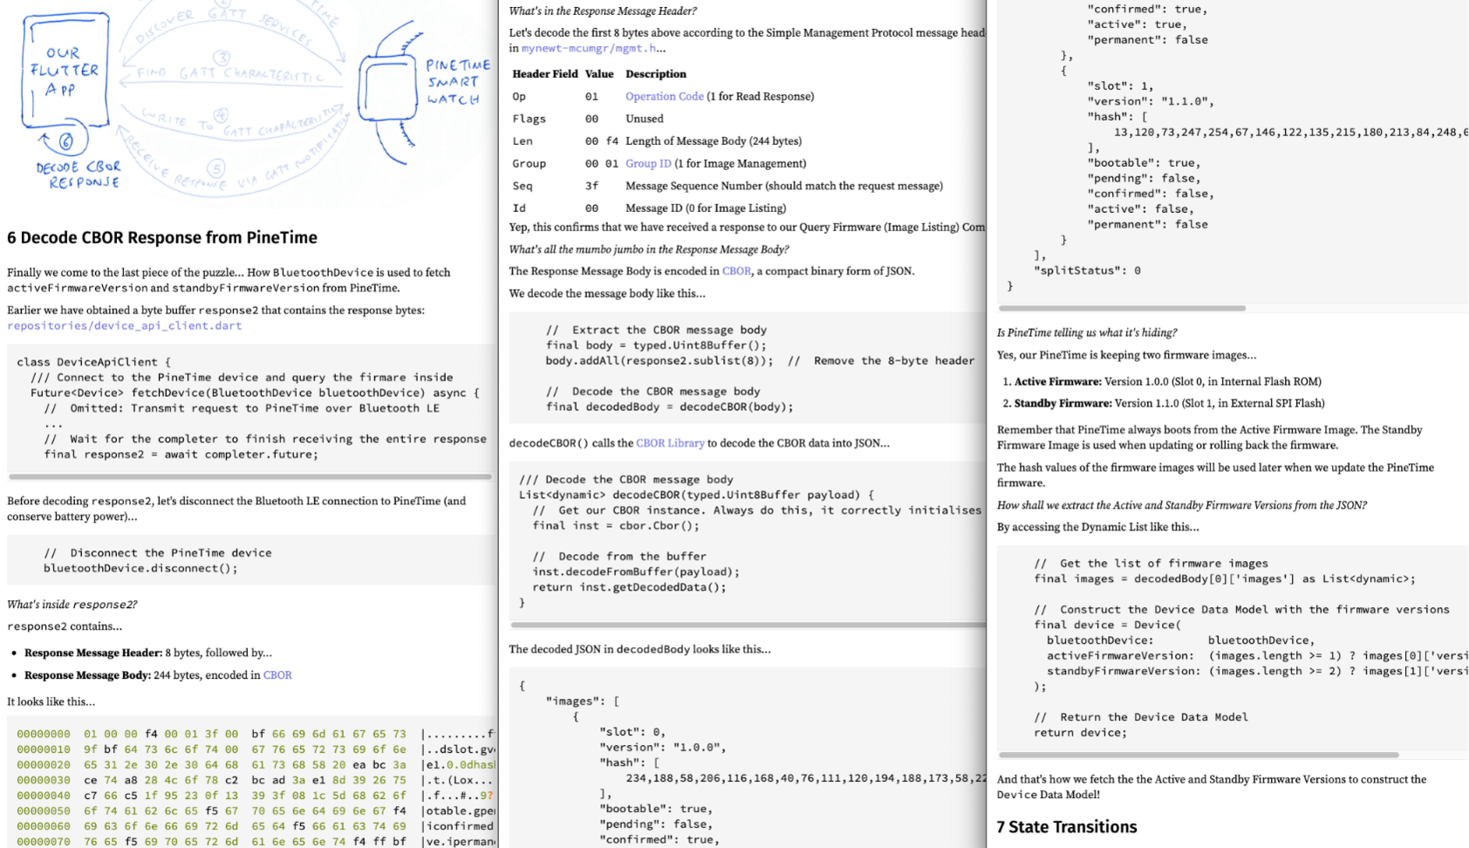Click scrollbar under the decodeCBOR function code
The image size is (1469, 848).
[748, 626]
